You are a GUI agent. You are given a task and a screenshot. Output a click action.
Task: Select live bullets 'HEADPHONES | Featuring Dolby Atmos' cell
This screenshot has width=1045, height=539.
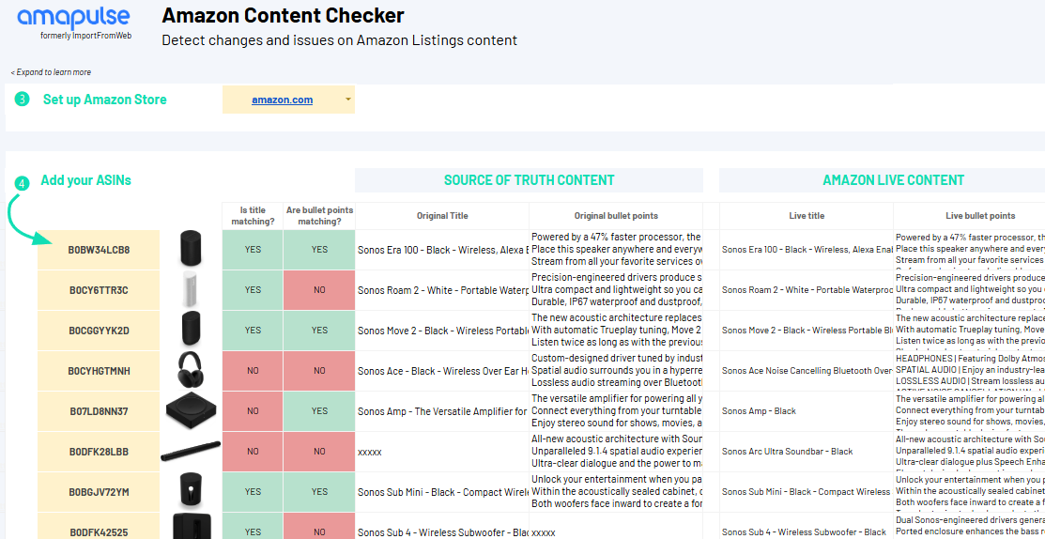coord(970,370)
